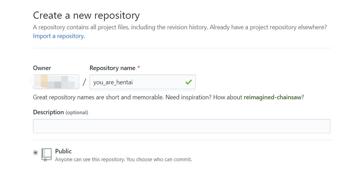Screen dimensions: 340x170
Task: Use the reimagined-chainsaw name suggestion
Action: coord(272,97)
